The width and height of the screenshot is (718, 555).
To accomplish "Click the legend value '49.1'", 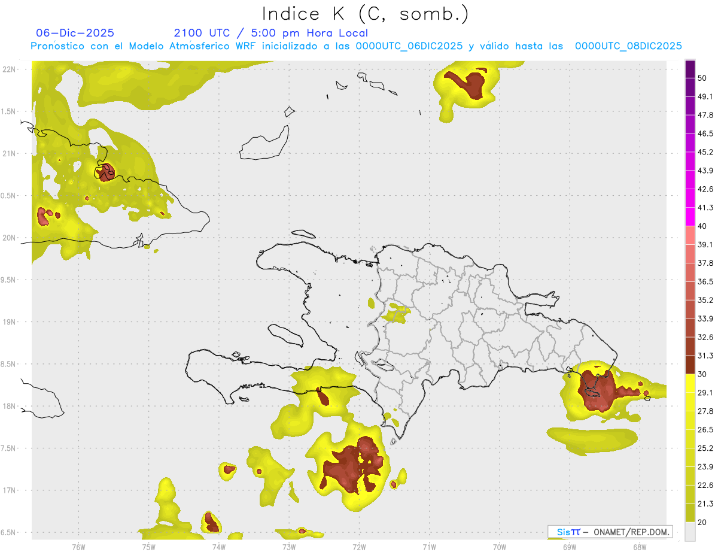I will (705, 96).
